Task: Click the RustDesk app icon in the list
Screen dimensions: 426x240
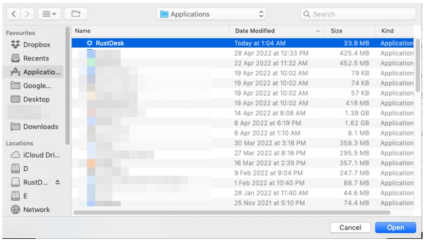Action: click(89, 43)
